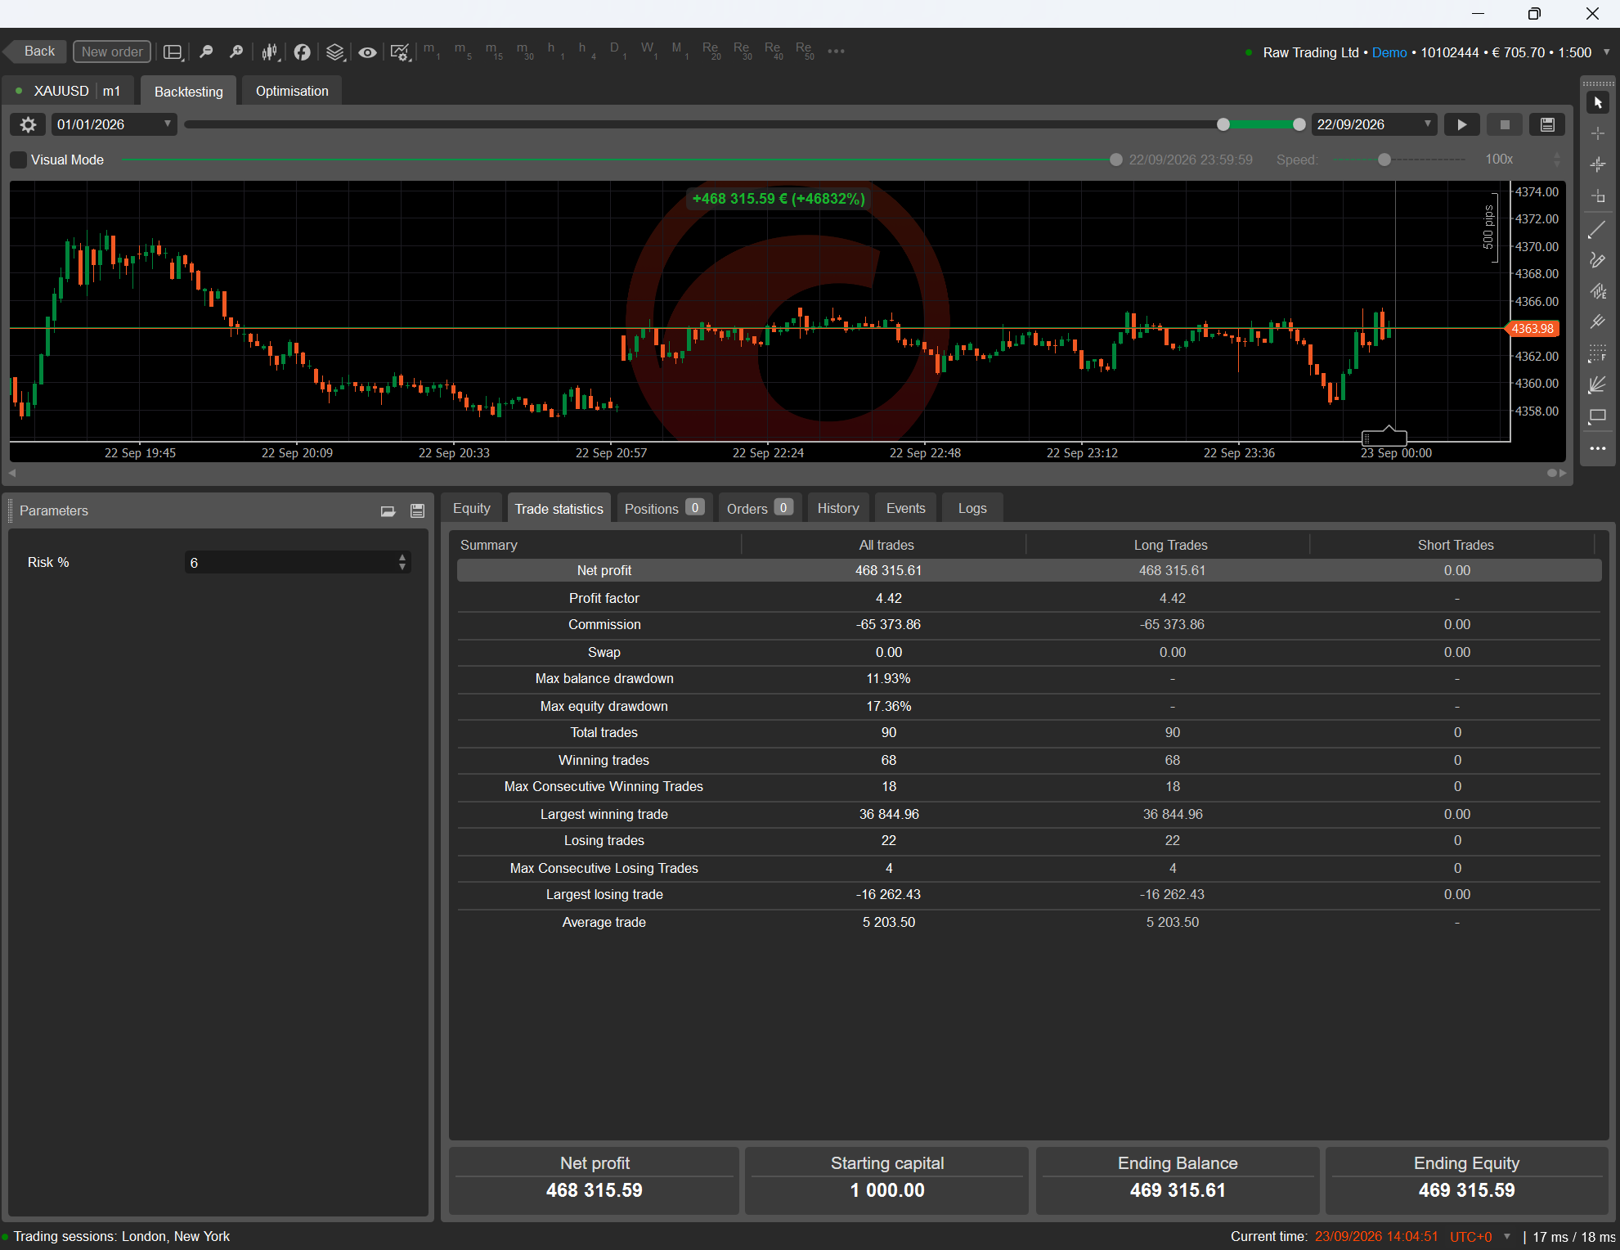
Task: Select the market snapshot crosshair tool
Action: pyautogui.click(x=1598, y=164)
